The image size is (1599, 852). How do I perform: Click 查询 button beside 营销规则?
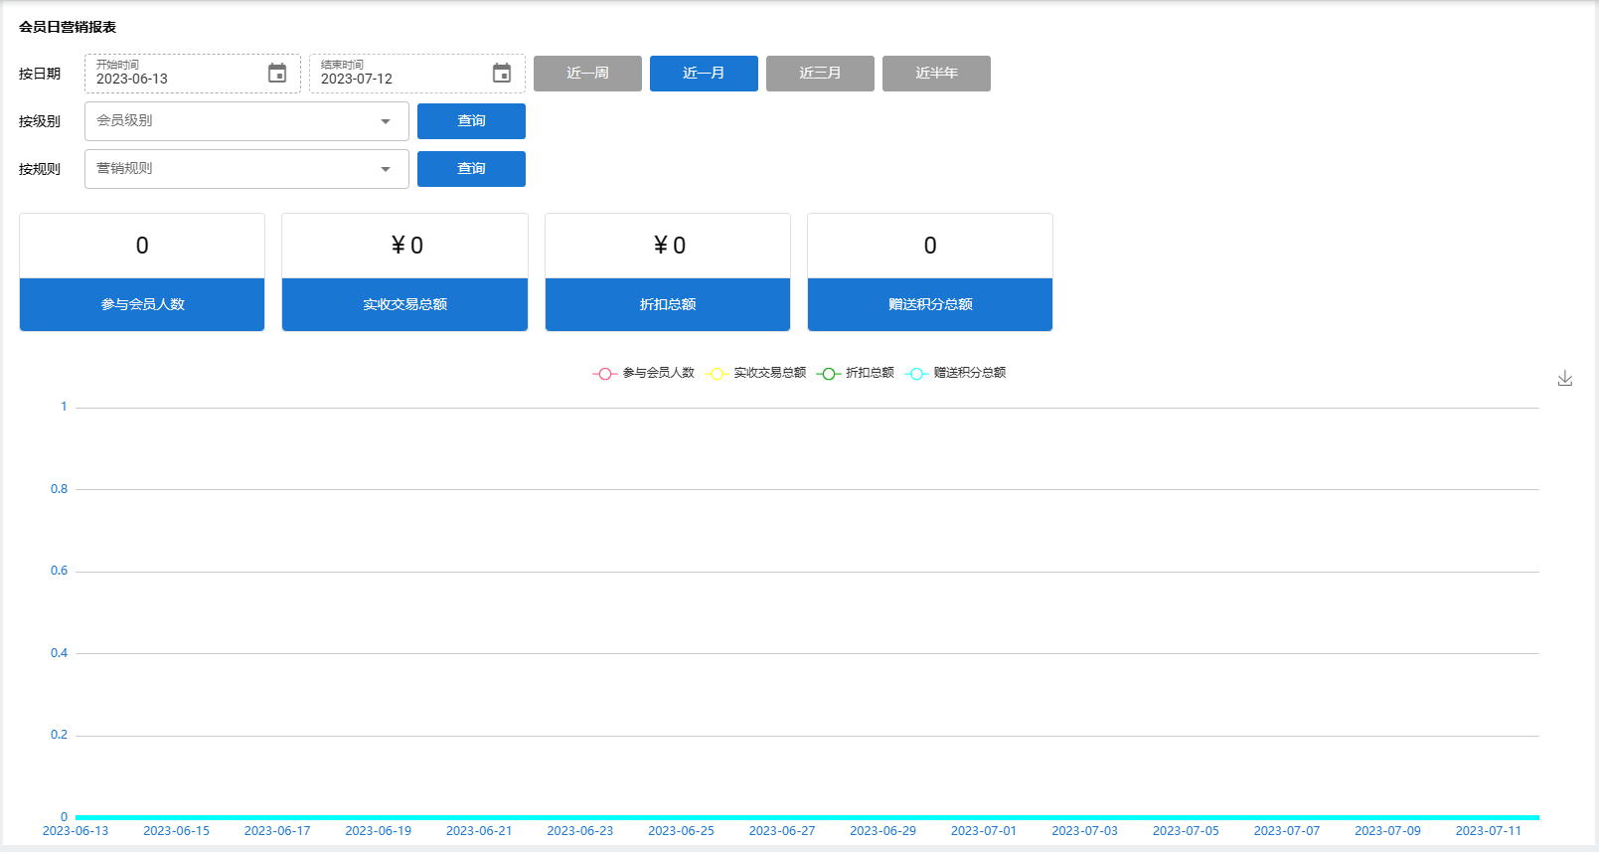pyautogui.click(x=471, y=169)
